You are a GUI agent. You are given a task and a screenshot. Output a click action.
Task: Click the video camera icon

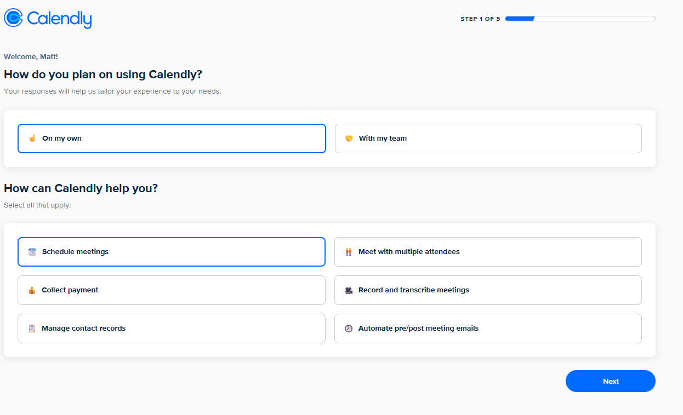pos(349,290)
